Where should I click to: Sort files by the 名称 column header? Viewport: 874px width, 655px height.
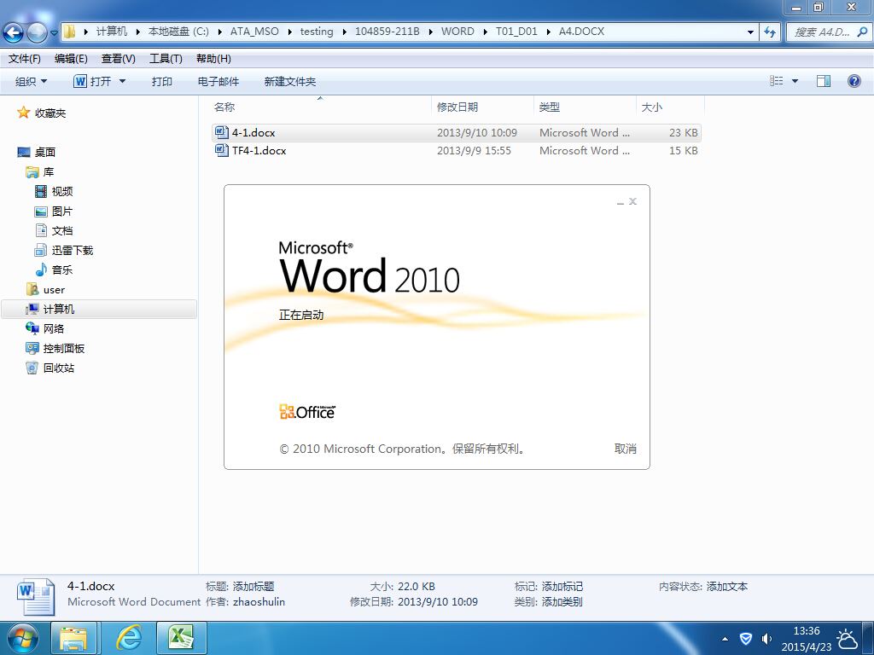pyautogui.click(x=320, y=107)
